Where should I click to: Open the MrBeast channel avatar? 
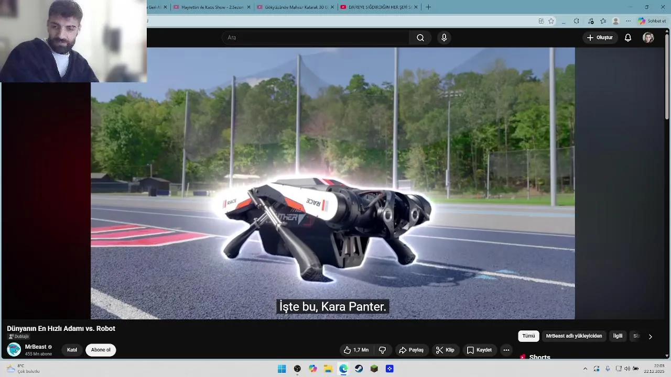14,349
